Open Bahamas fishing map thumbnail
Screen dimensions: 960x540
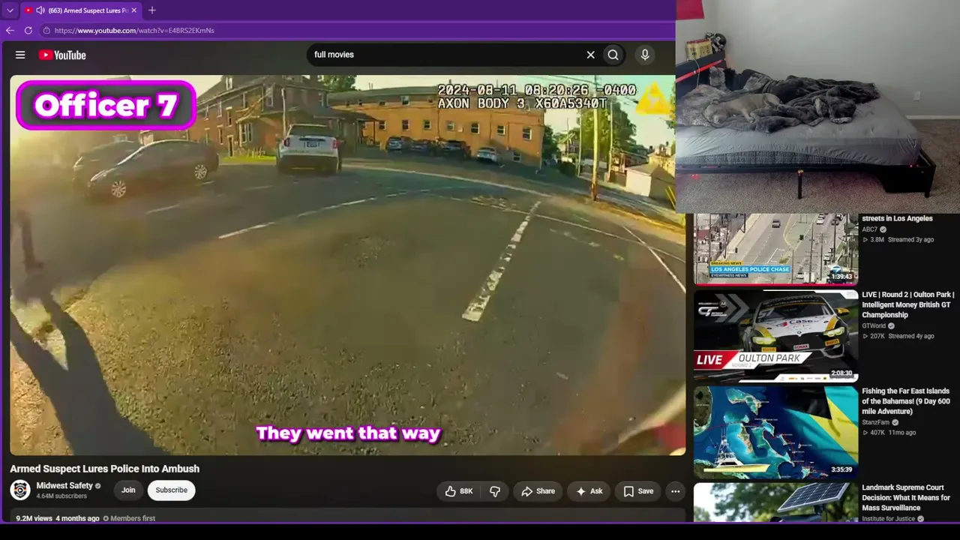tap(775, 432)
